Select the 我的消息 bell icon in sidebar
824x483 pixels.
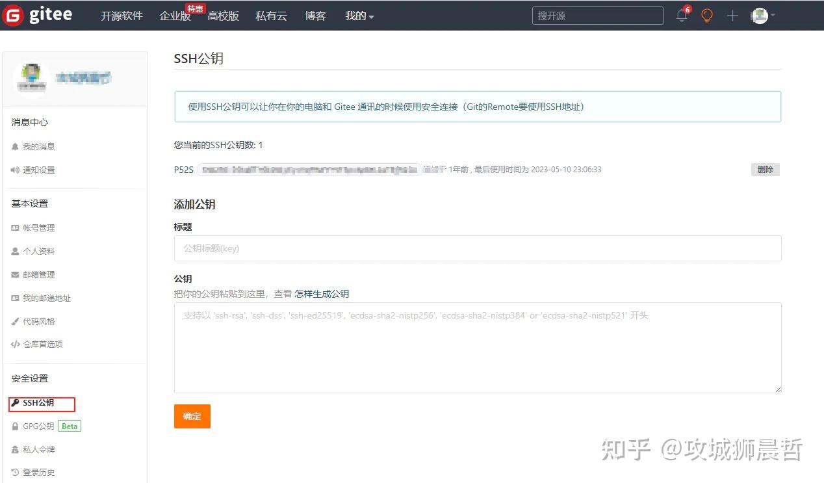pyautogui.click(x=15, y=146)
